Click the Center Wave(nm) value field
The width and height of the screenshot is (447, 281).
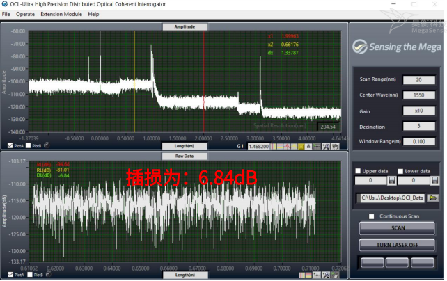click(x=418, y=95)
